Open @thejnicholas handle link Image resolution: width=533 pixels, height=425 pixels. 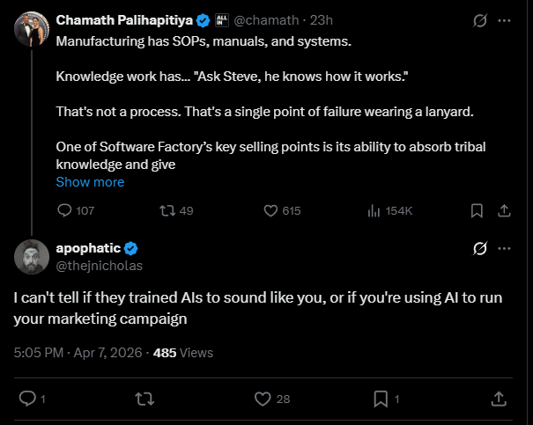point(99,264)
